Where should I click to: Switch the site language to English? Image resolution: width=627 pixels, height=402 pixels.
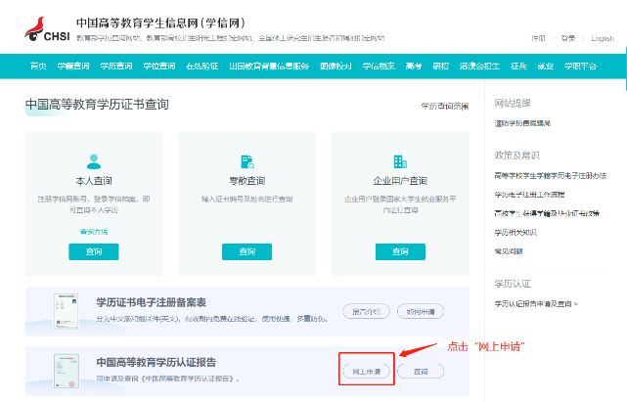(x=603, y=39)
